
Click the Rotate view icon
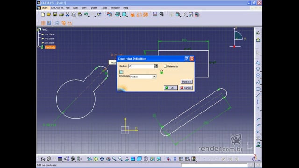click(108, 159)
